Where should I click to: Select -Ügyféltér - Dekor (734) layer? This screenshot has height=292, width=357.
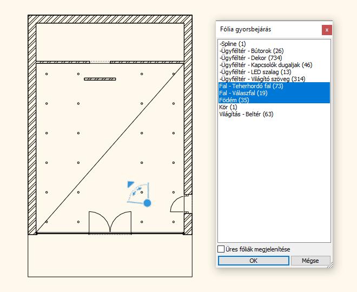pos(274,58)
